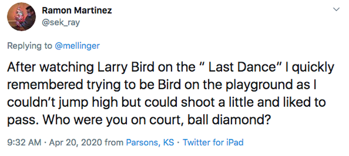Click the word "from" before the location
Screen dimensions: 349x156
point(114,143)
